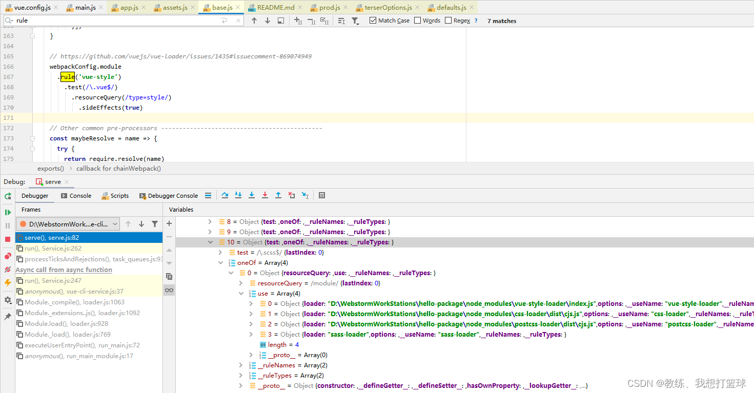Image resolution: width=754 pixels, height=393 pixels.
Task: Select frame anonymous(), vue-cli-service.js:37
Action: pyautogui.click(x=89, y=291)
